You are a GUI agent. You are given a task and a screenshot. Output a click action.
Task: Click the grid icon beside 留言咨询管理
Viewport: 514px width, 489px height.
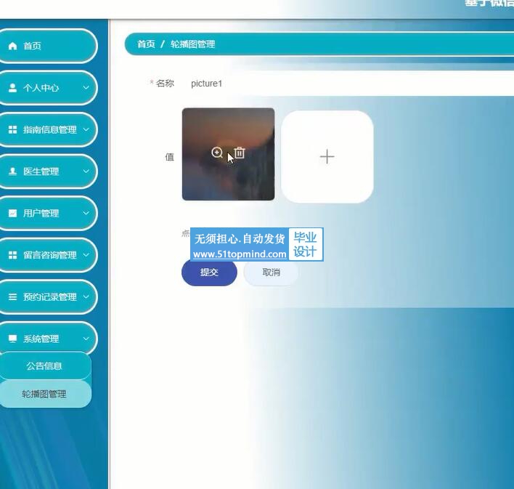(x=12, y=255)
